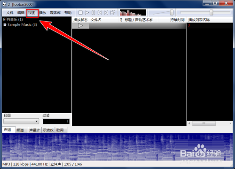Switch to the 示波仪 tab

(48, 130)
